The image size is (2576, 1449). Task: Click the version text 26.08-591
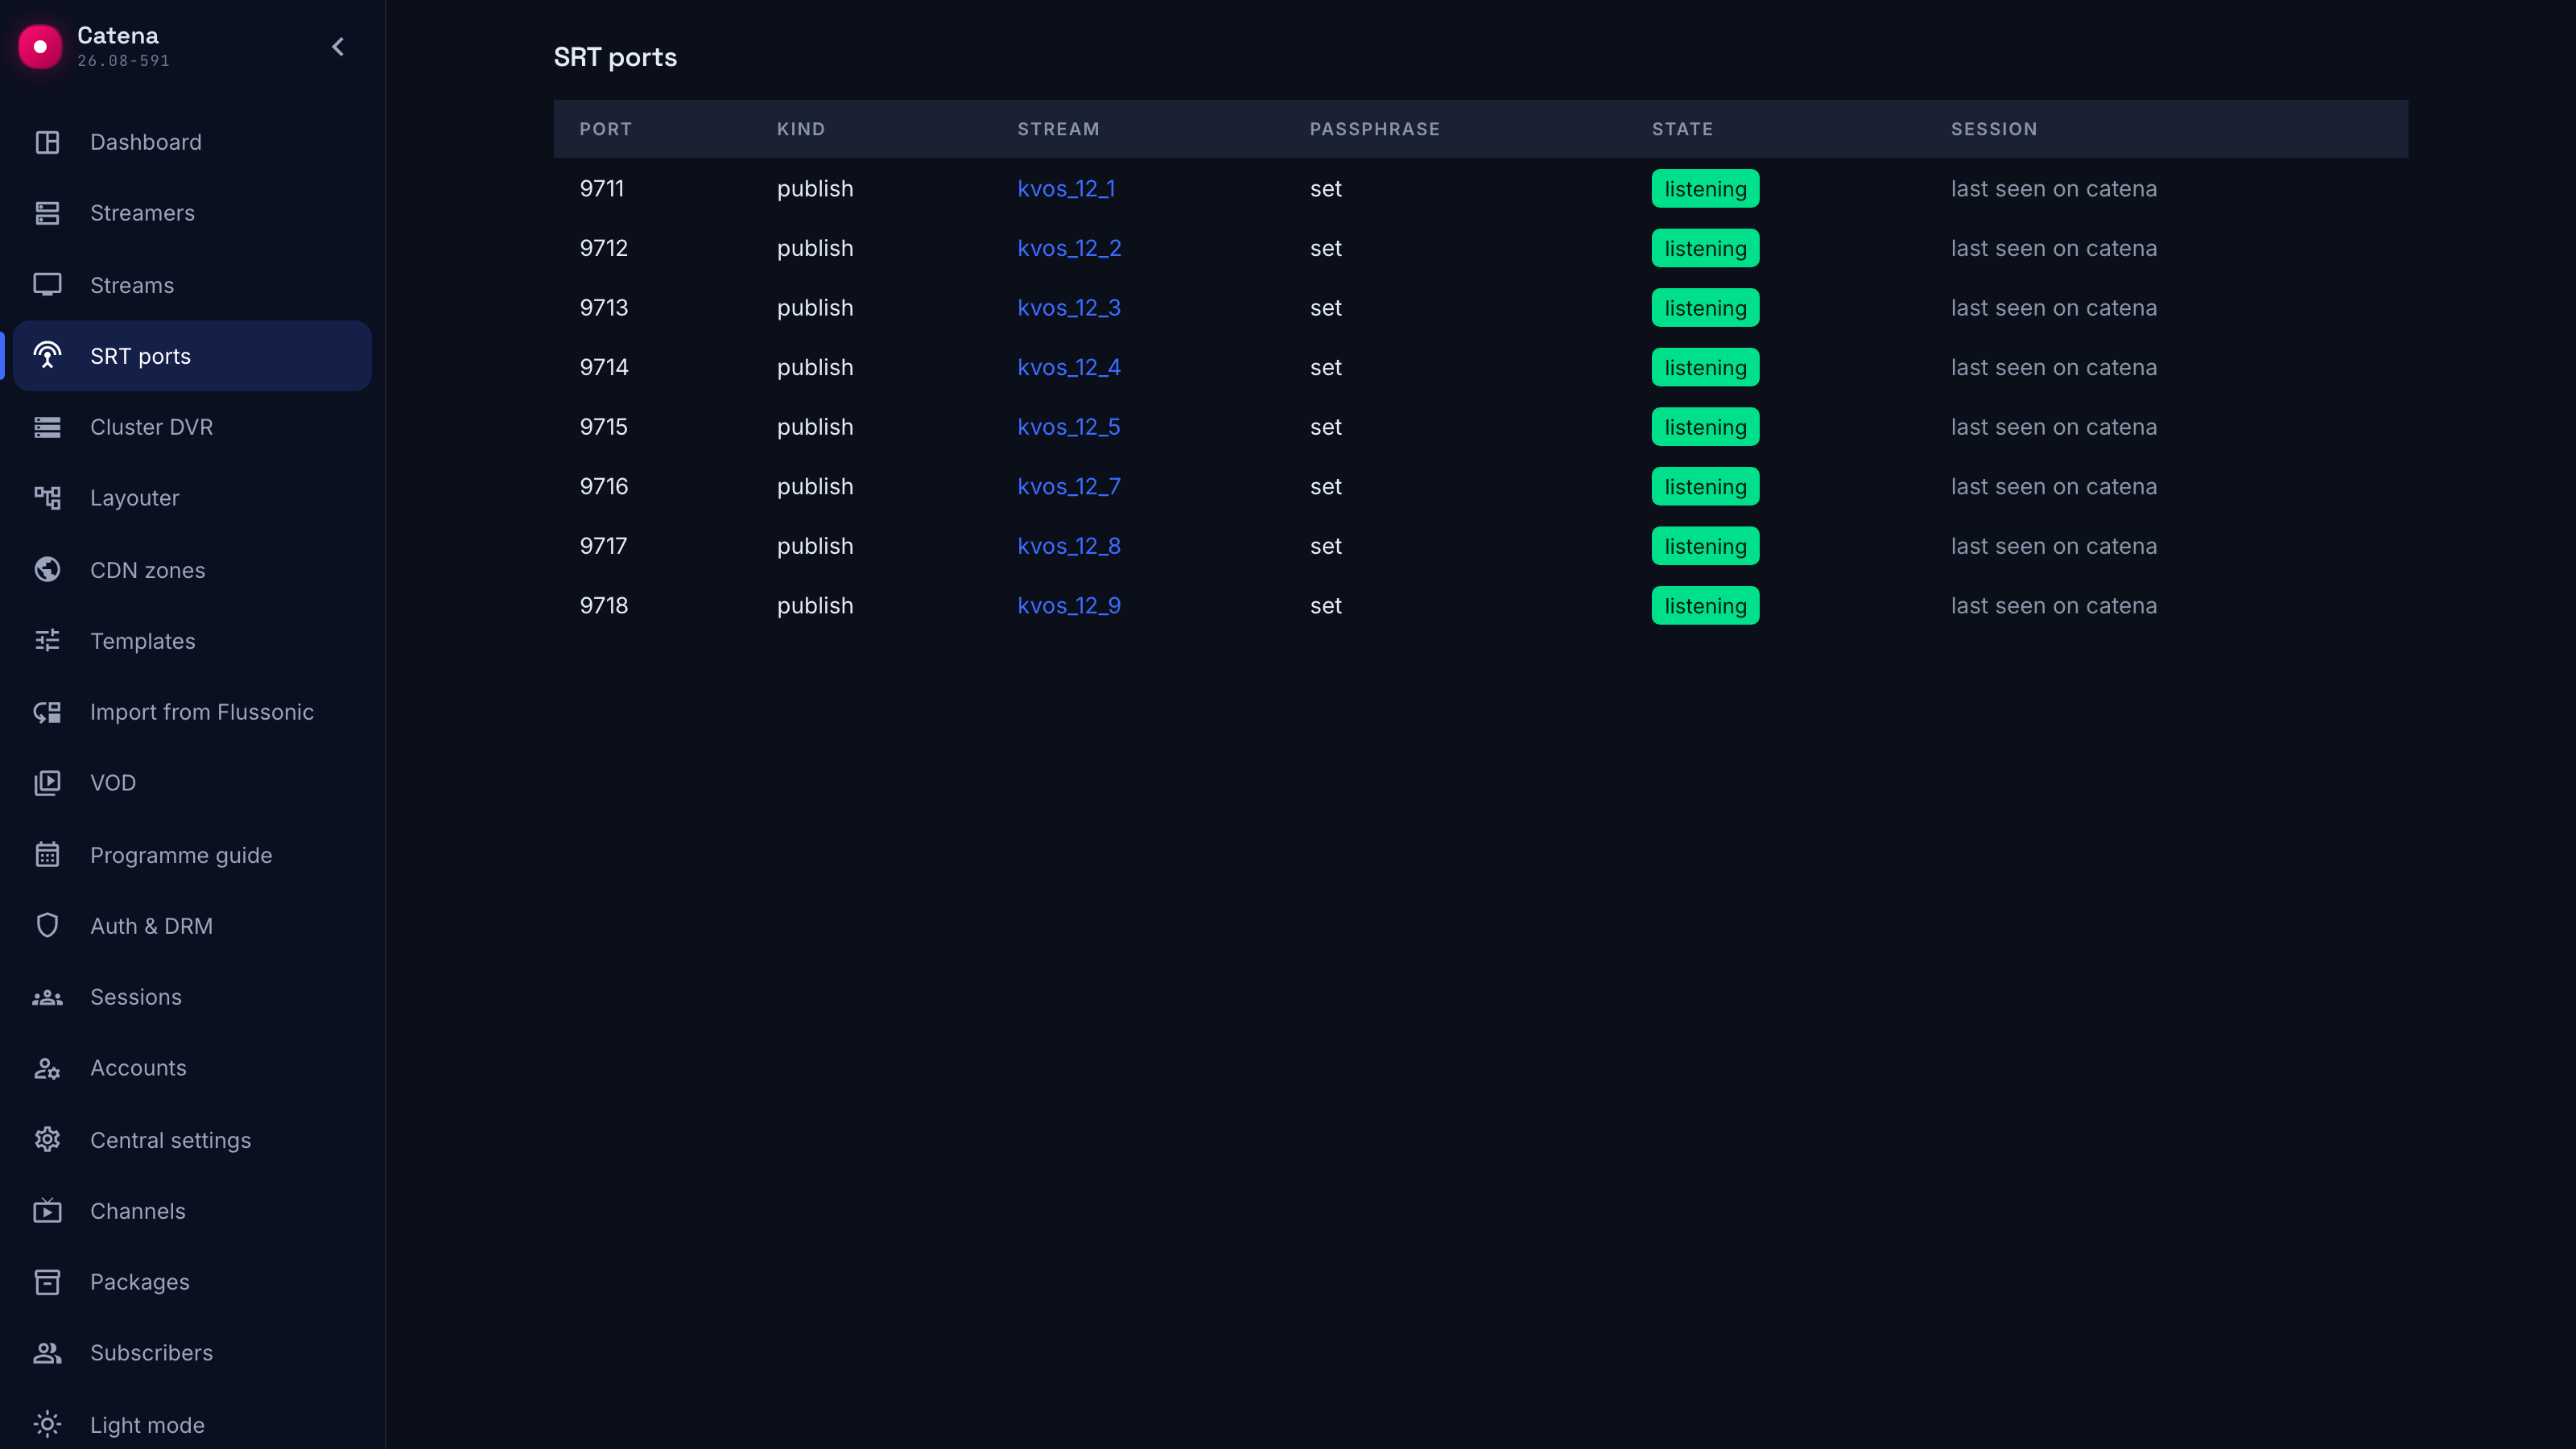pos(124,61)
